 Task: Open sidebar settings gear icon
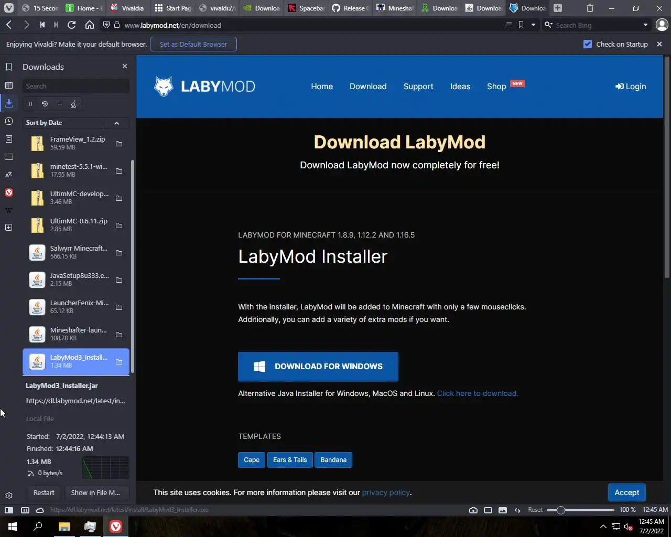coord(9,496)
